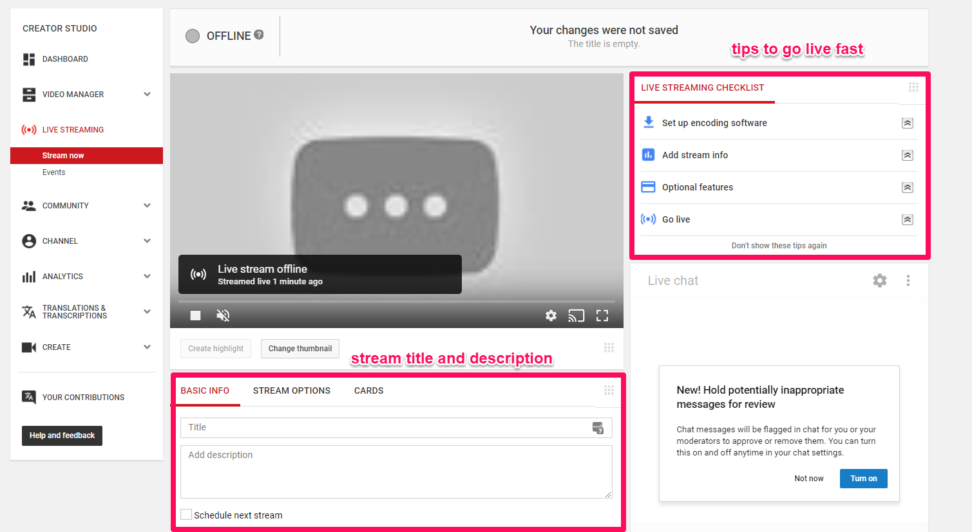Open Events under Live Streaming
The height and width of the screenshot is (532, 972).
tap(54, 172)
